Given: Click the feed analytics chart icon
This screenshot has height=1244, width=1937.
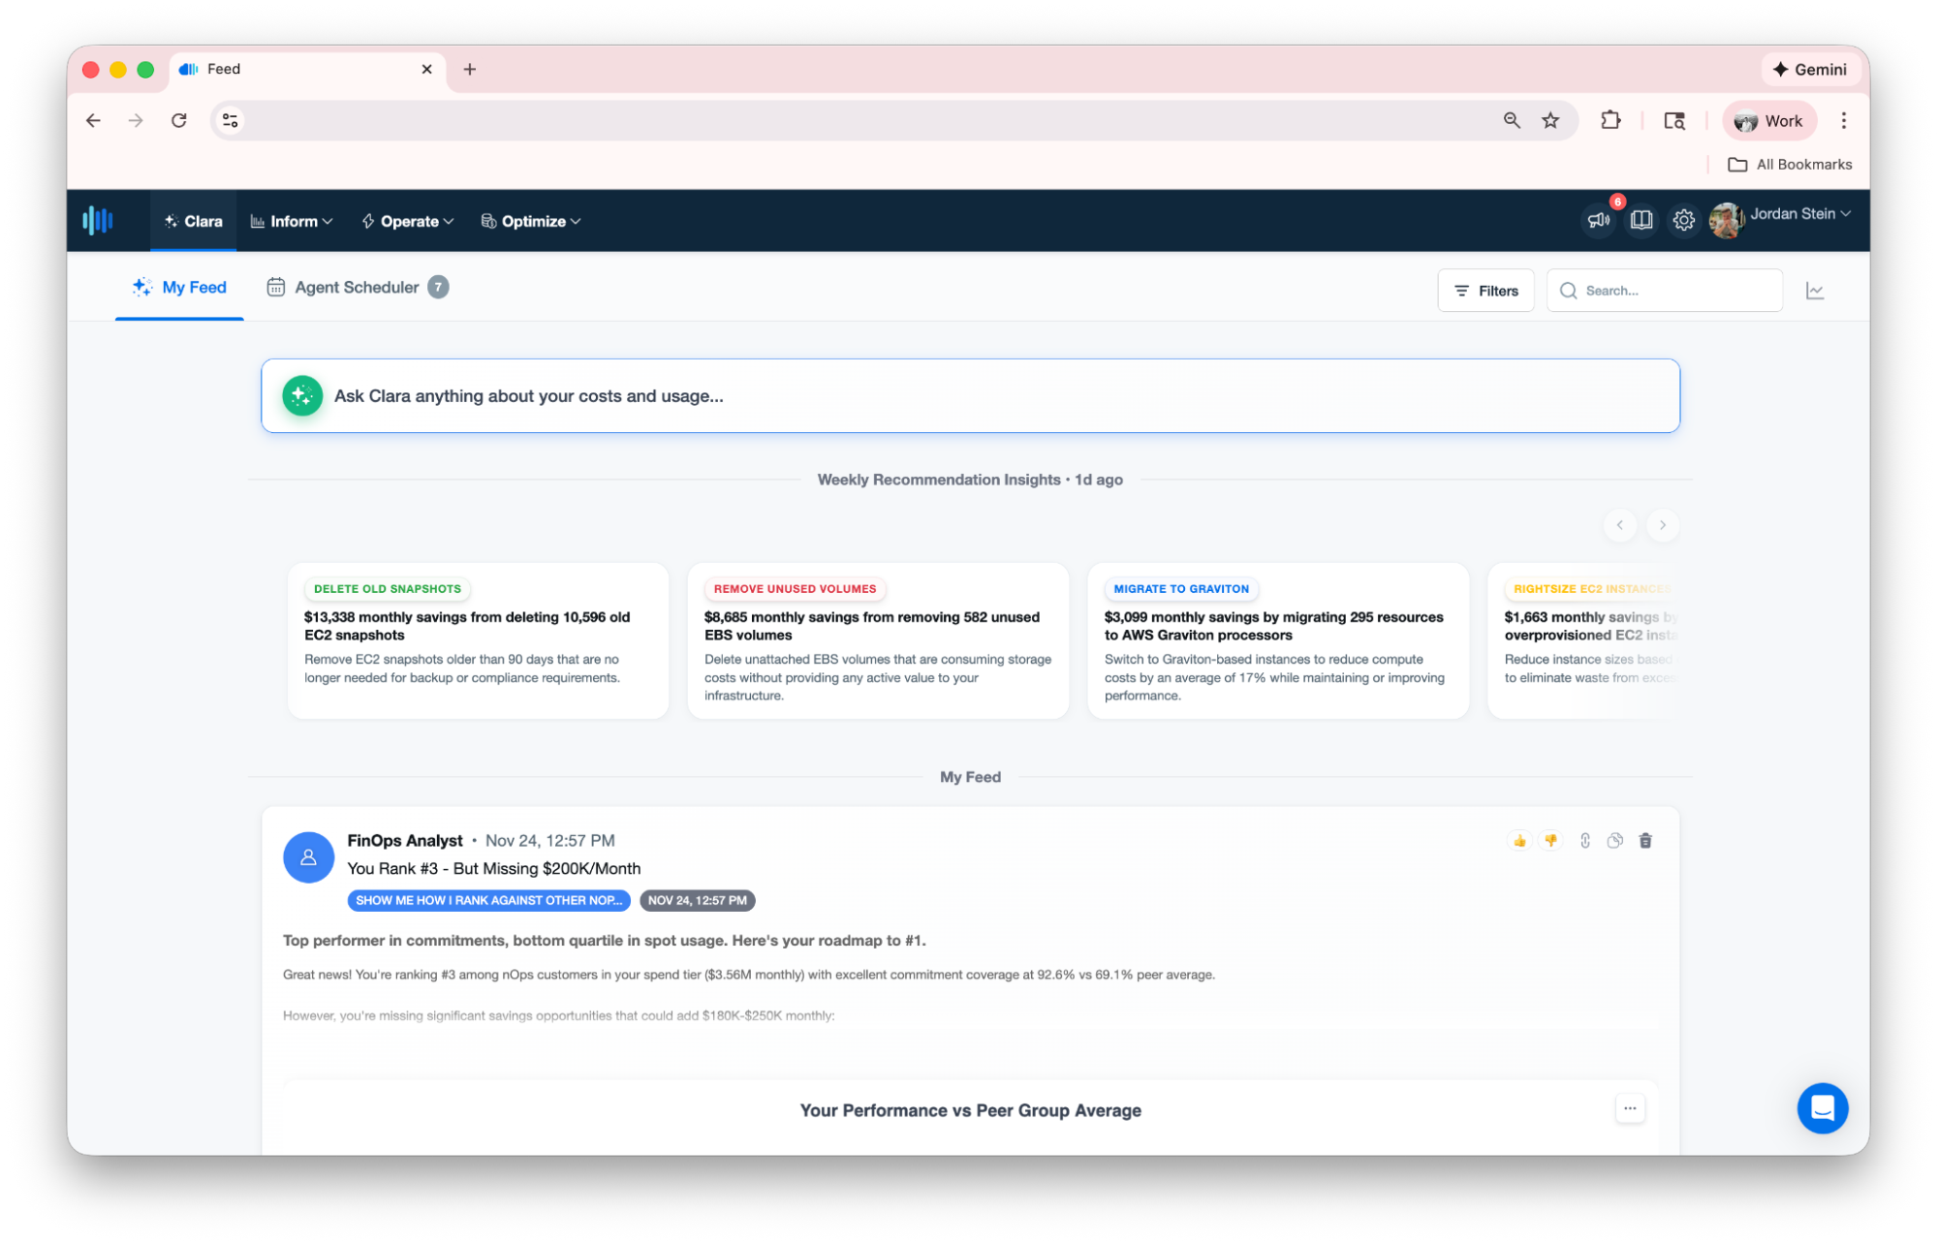Looking at the screenshot, I should pos(1814,291).
